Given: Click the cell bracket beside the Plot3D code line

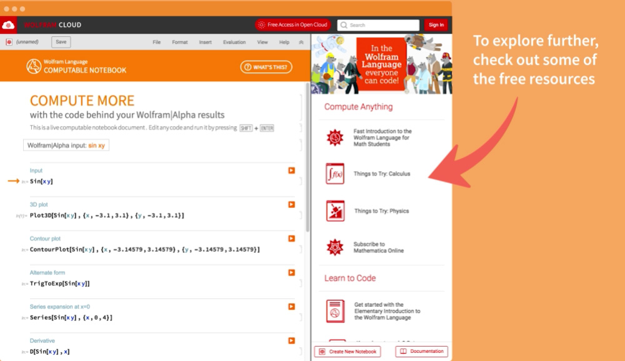Looking at the screenshot, I should coord(300,215).
